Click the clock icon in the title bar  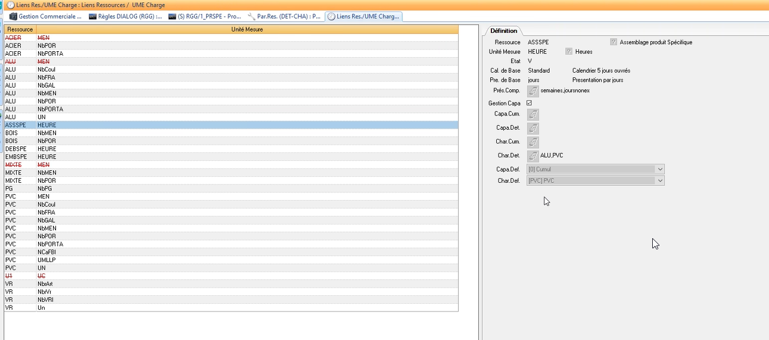tap(10, 5)
